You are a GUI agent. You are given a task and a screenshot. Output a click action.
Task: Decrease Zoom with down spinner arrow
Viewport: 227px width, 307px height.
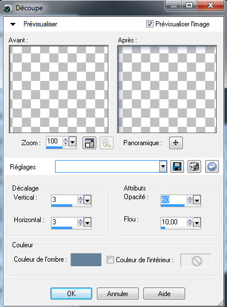point(65,143)
